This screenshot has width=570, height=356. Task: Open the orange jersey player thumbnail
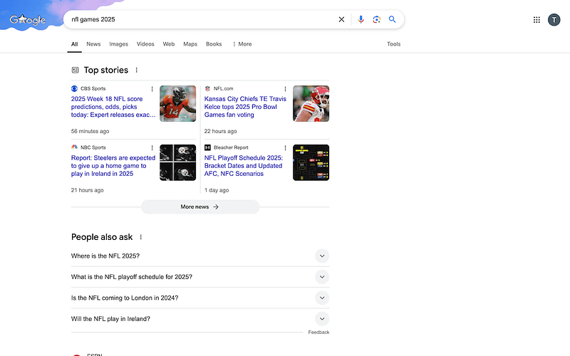coord(177,103)
